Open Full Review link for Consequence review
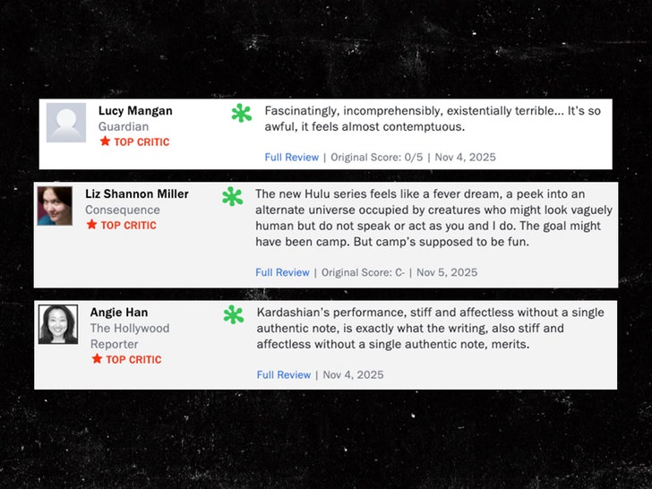 click(x=282, y=272)
